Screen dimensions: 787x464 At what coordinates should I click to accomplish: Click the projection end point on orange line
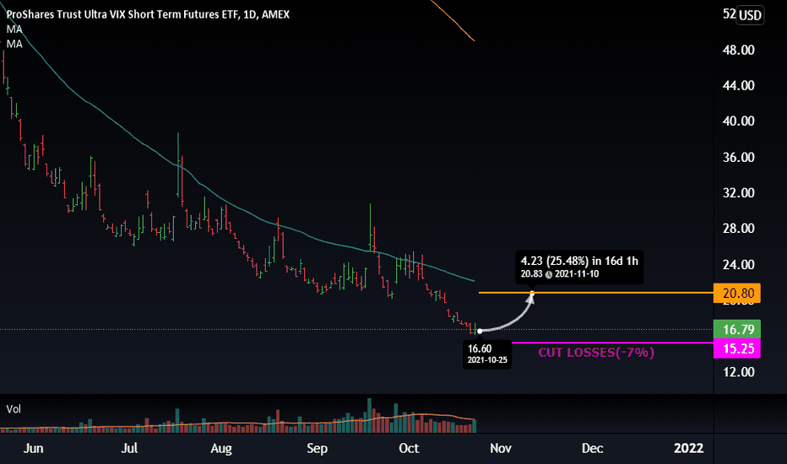click(x=532, y=293)
